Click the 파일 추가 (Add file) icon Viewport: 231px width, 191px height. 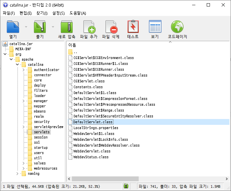89,27
